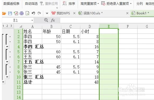Viewport: 154px width, 100px height.
Task: Click the data group dialog launcher icon
Action: (57, 8)
